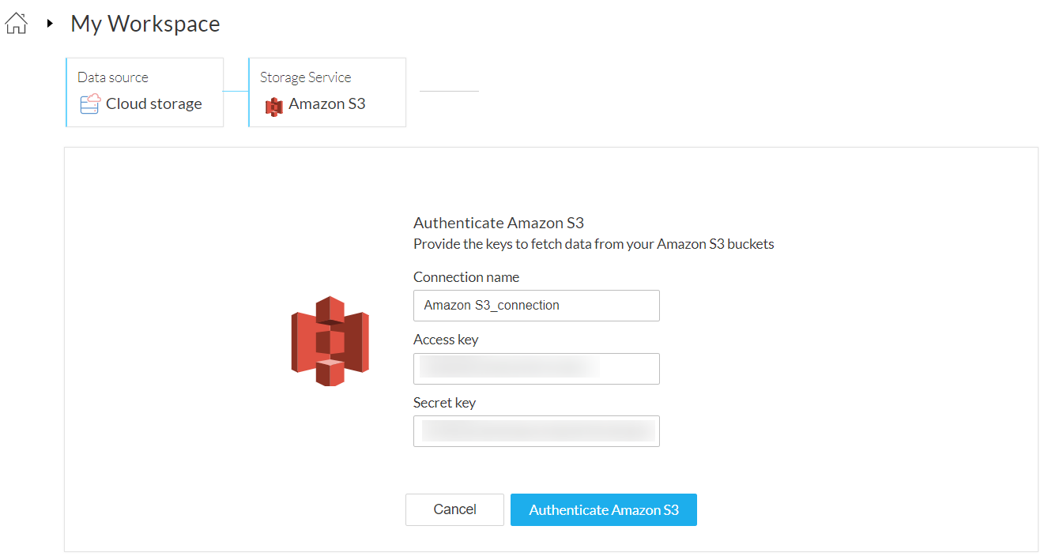Image resolution: width=1048 pixels, height=556 pixels.
Task: Select the Storage Service step card
Action: tap(327, 92)
